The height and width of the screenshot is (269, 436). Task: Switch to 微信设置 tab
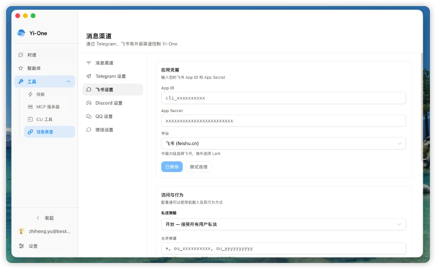pyautogui.click(x=113, y=130)
